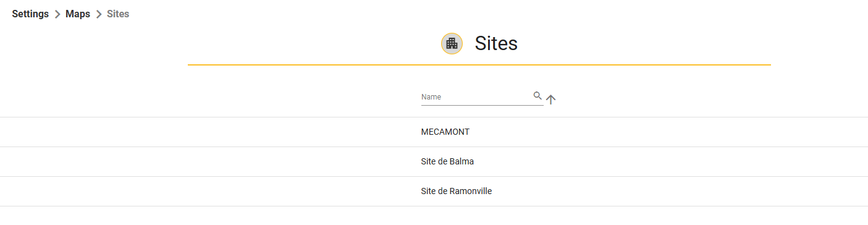
Task: Click the separator line above MECAMONT
Action: pos(434,117)
